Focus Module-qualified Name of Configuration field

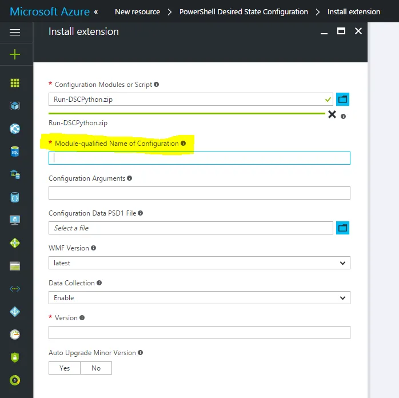point(199,158)
